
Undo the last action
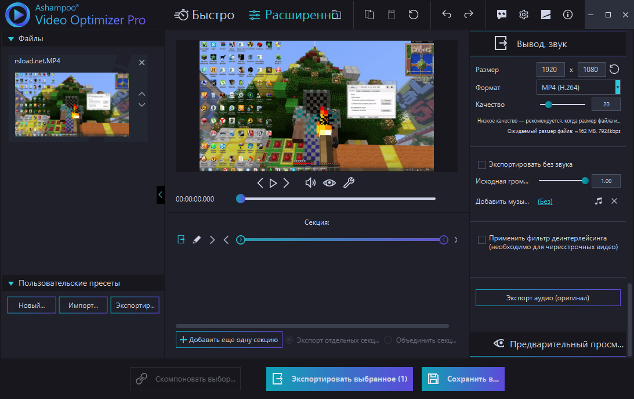[x=447, y=15]
